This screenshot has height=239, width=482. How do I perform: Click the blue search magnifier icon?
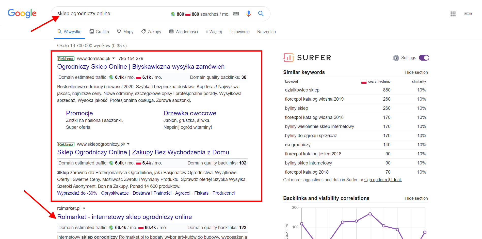click(x=261, y=14)
